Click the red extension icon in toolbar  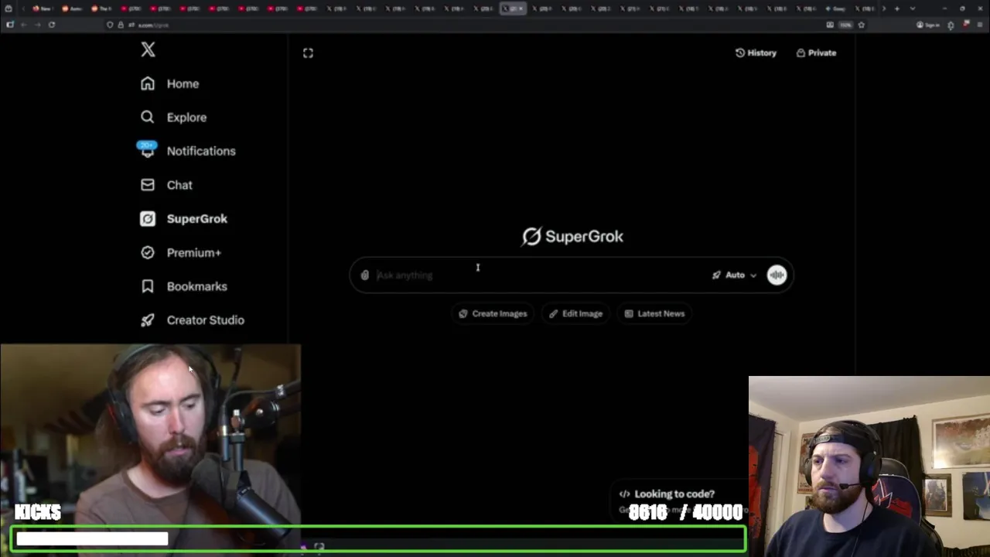click(x=966, y=25)
